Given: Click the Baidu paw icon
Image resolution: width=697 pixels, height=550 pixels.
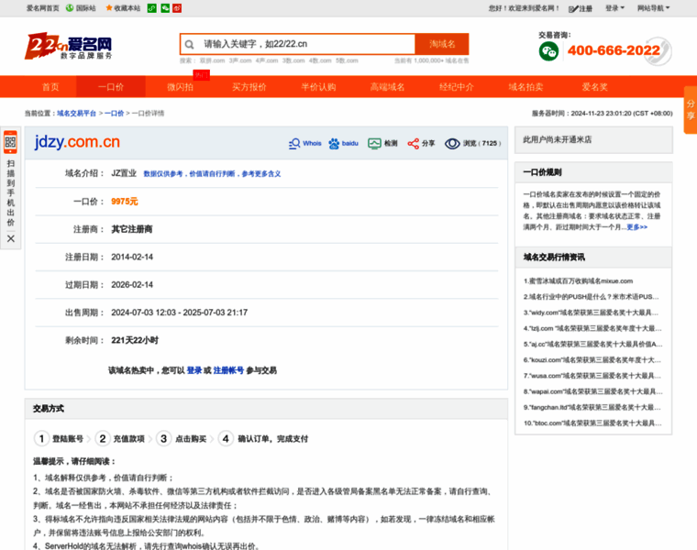Looking at the screenshot, I should (335, 144).
